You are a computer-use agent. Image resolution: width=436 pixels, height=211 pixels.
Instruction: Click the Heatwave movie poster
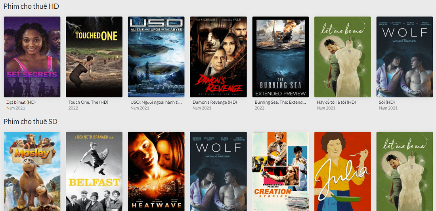point(156,171)
